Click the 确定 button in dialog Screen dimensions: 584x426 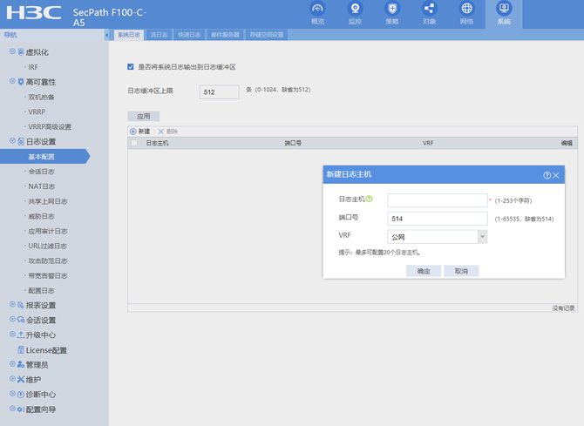click(x=424, y=271)
